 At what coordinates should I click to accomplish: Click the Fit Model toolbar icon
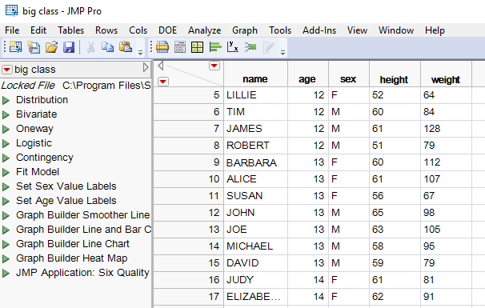click(251, 47)
